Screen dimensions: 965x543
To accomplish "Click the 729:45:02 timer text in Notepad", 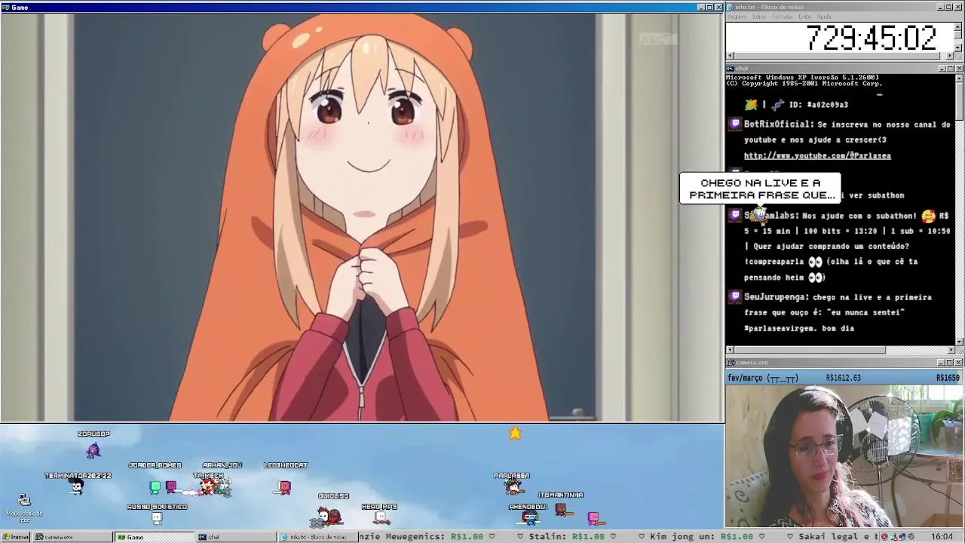I will click(871, 38).
